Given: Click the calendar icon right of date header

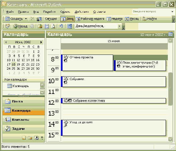Looking at the screenshot, I should [170, 34].
